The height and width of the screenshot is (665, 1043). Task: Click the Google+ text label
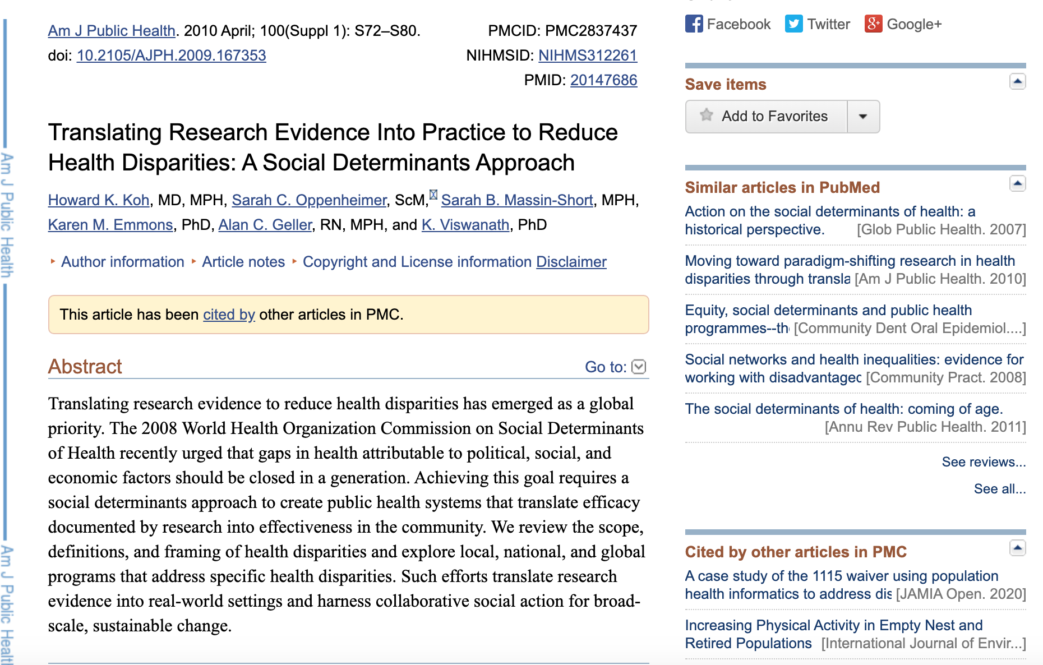914,24
